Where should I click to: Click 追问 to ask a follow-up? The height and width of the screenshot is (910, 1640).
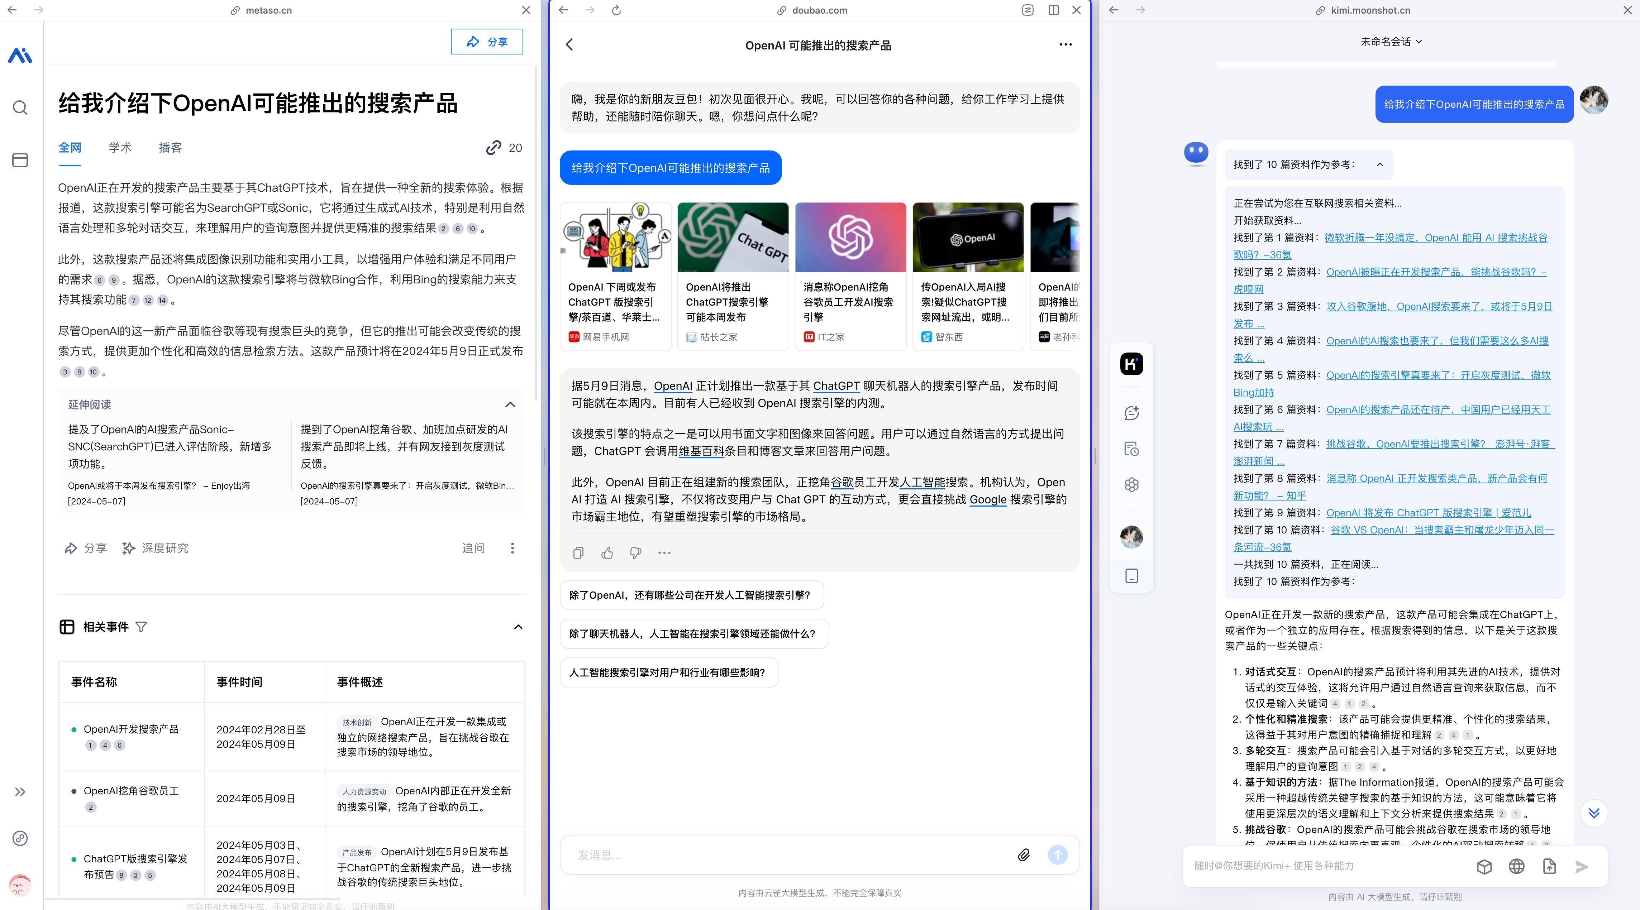[473, 548]
